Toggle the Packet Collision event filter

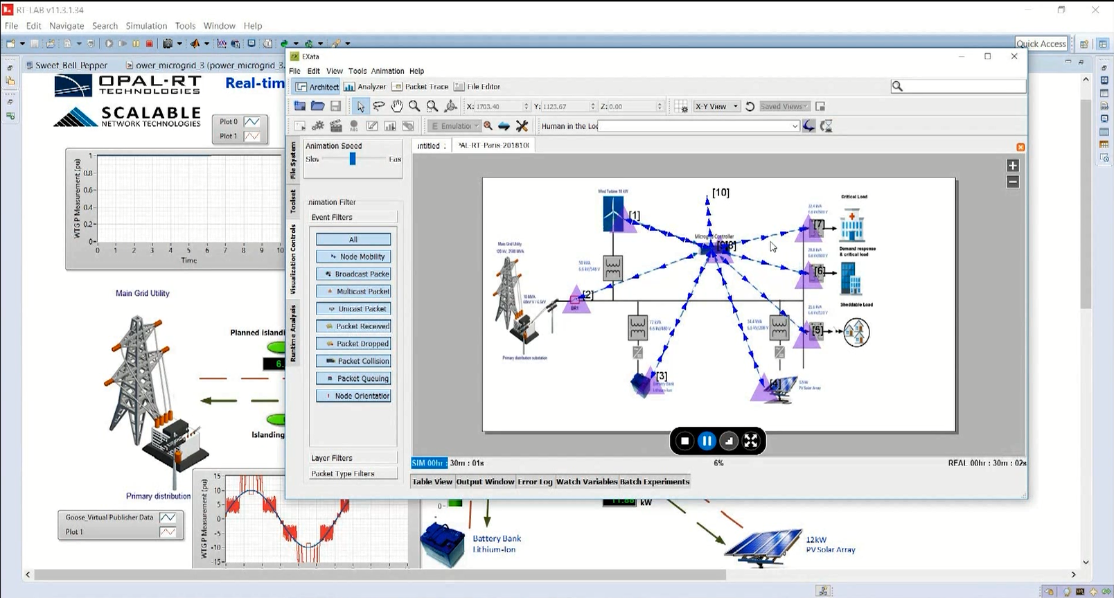[x=353, y=361]
